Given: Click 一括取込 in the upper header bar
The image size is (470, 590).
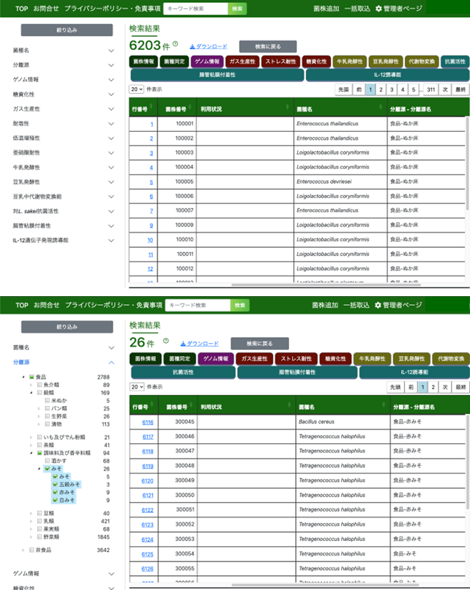Looking at the screenshot, I should click(x=357, y=8).
